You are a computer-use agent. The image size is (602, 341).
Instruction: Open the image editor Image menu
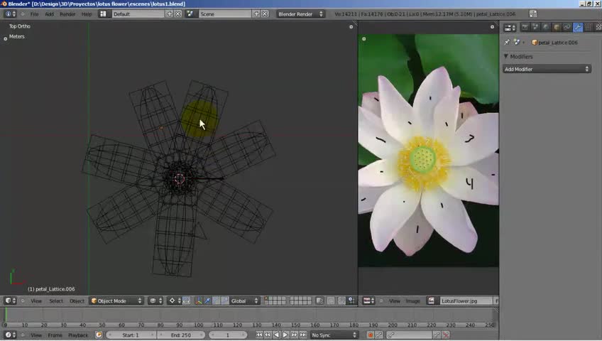(x=413, y=301)
